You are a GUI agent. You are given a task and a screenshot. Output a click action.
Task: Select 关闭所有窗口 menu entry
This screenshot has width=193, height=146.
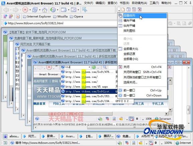[x=142, y=72]
